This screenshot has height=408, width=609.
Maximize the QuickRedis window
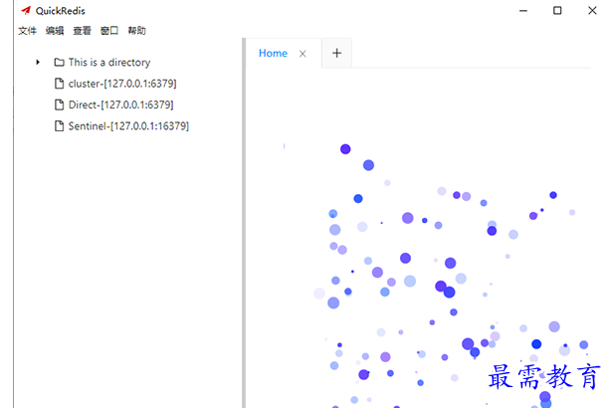[557, 11]
